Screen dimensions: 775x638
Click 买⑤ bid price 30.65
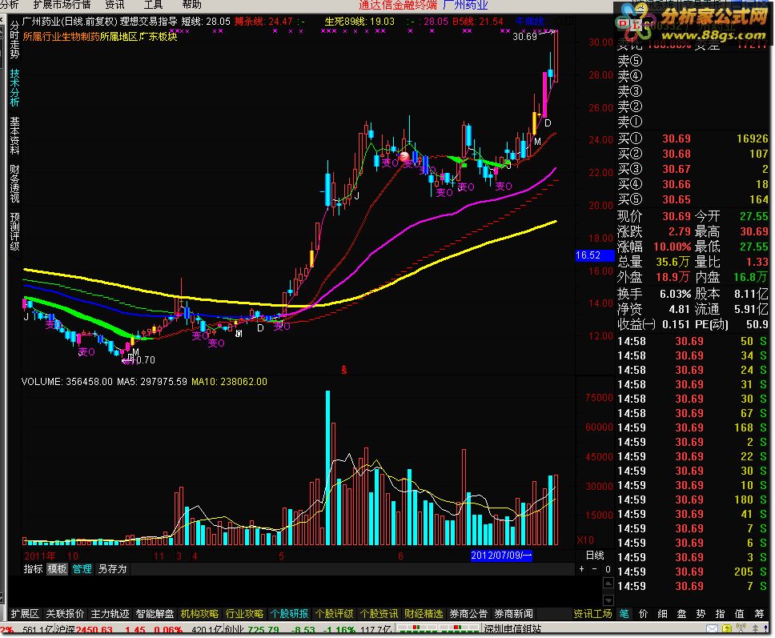click(x=677, y=199)
